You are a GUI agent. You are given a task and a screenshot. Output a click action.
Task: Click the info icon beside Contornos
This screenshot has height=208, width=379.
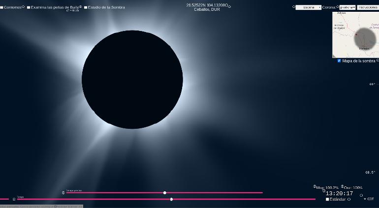(23, 7)
